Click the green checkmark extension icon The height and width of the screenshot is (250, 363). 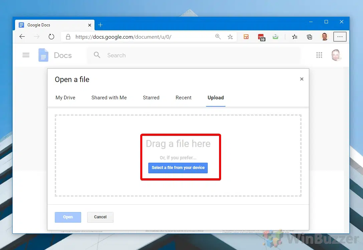click(276, 37)
